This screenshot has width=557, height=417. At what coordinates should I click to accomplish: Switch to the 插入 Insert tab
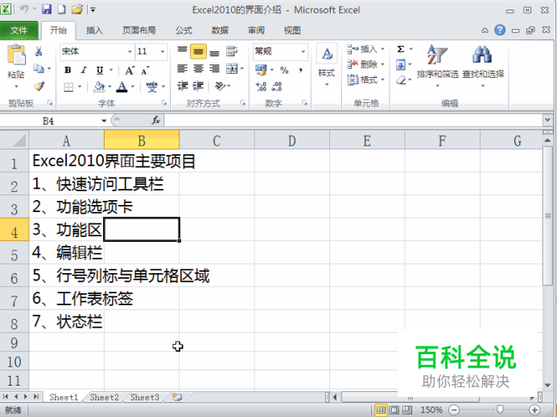coord(94,31)
